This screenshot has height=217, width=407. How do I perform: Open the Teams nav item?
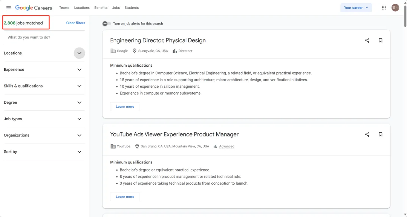pos(64,8)
